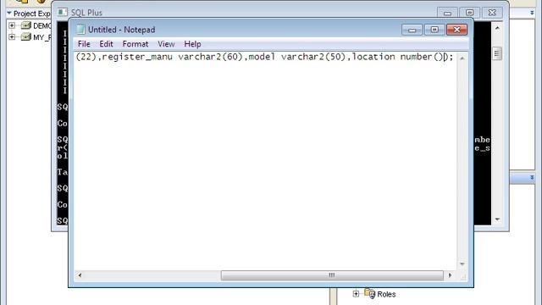Image resolution: width=542 pixels, height=305 pixels.
Task: Close the Untitled Notepad window
Action: [x=456, y=30]
